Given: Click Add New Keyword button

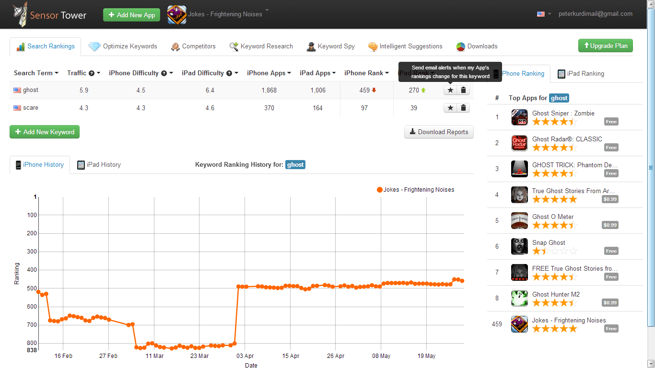Looking at the screenshot, I should coord(45,132).
